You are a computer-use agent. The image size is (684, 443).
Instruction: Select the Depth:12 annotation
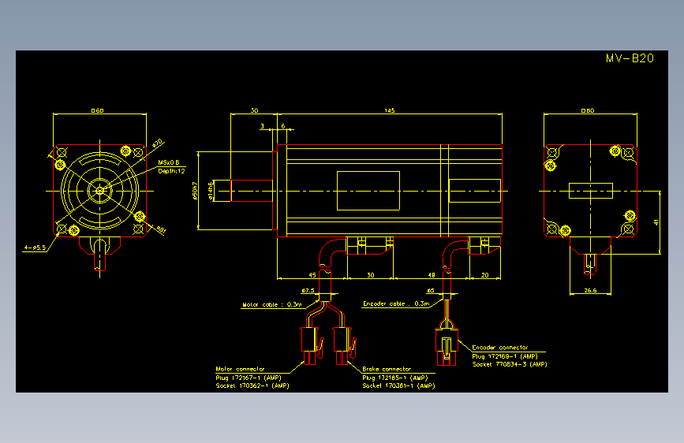click(x=171, y=171)
